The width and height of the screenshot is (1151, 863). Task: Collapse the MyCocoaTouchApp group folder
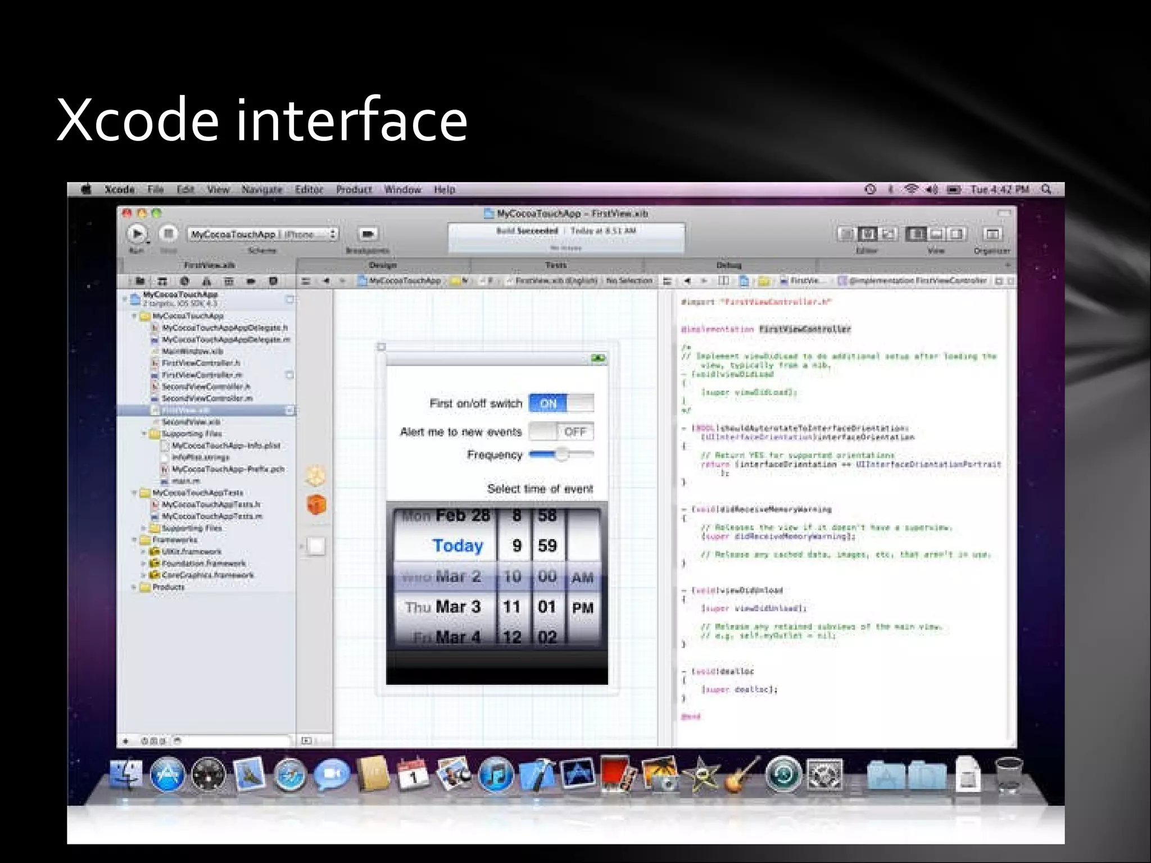click(x=135, y=316)
